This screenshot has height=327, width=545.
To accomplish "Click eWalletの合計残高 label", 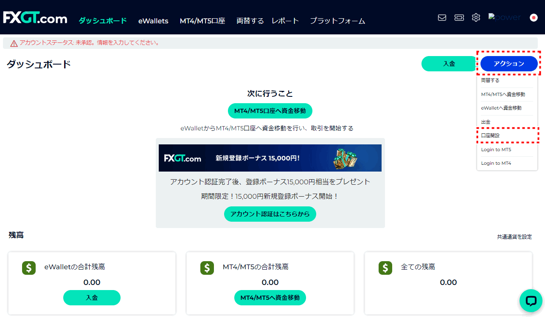I will [x=75, y=267].
